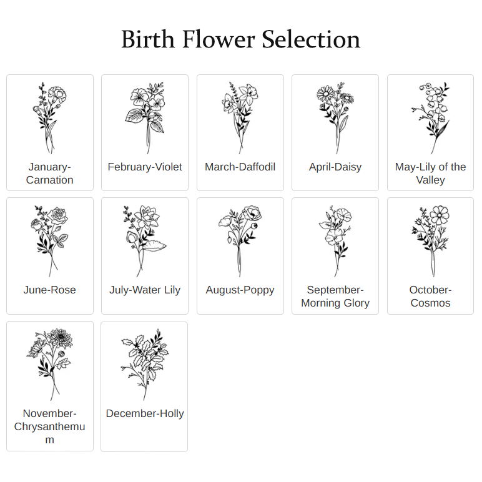
Task: Pick the March-Daffodil bouquet drawing
Action: point(240,118)
